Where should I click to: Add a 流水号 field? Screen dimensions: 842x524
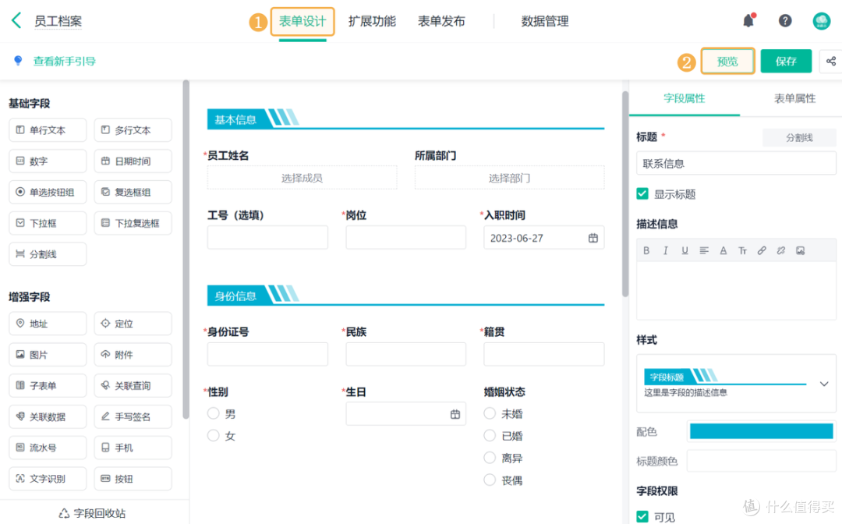click(x=48, y=448)
